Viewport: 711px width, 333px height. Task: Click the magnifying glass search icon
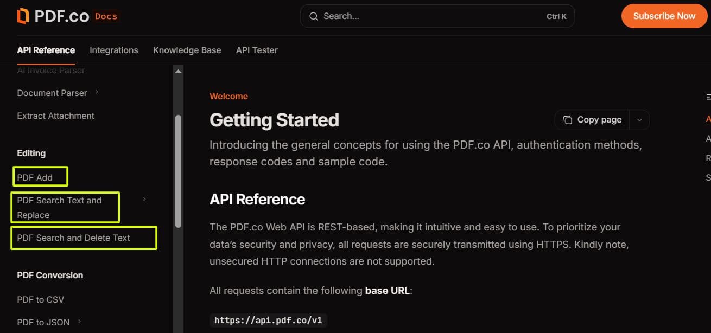[314, 16]
